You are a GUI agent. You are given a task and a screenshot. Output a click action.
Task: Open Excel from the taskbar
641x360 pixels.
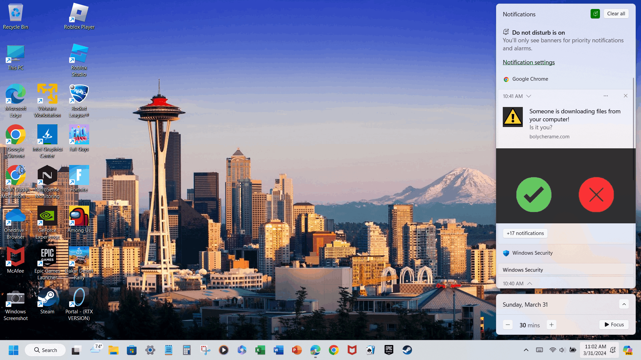260,350
